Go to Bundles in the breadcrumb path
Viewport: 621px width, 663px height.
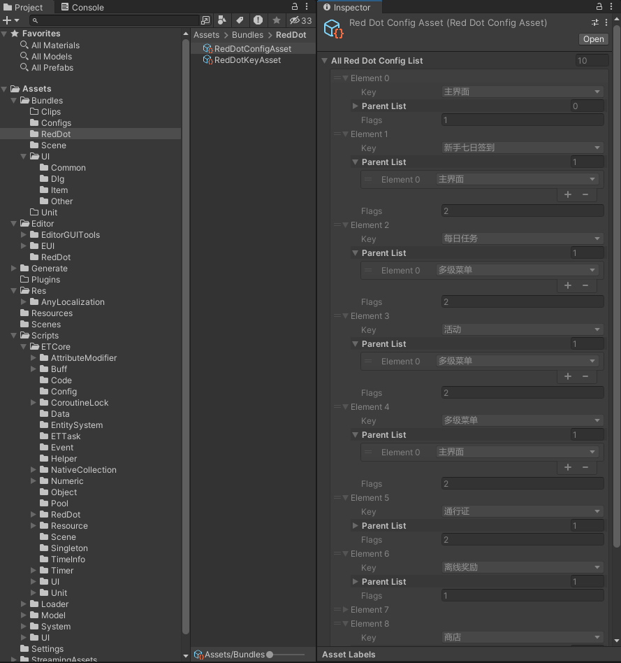(247, 35)
